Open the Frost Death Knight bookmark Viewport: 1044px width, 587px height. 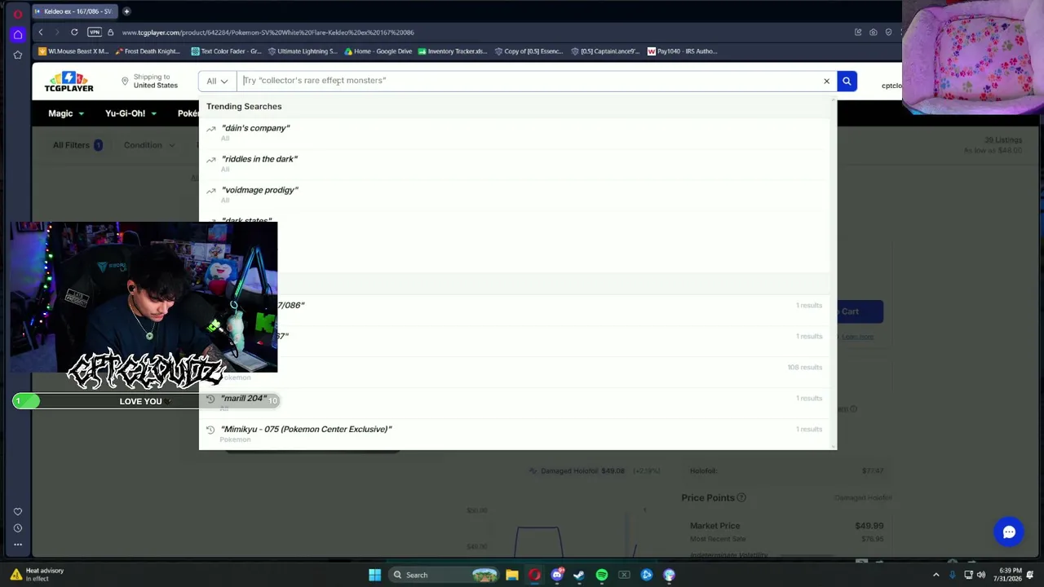pyautogui.click(x=147, y=51)
